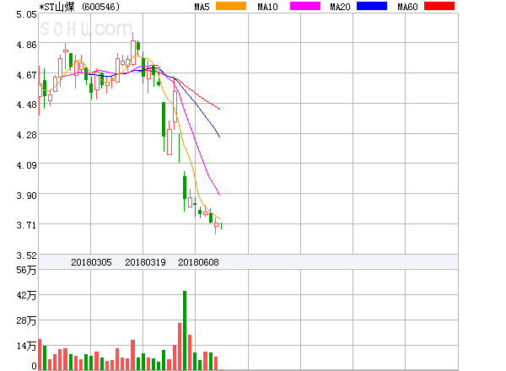Click the MA5 legend label
Viewport: 506px width, 371px height.
202,7
